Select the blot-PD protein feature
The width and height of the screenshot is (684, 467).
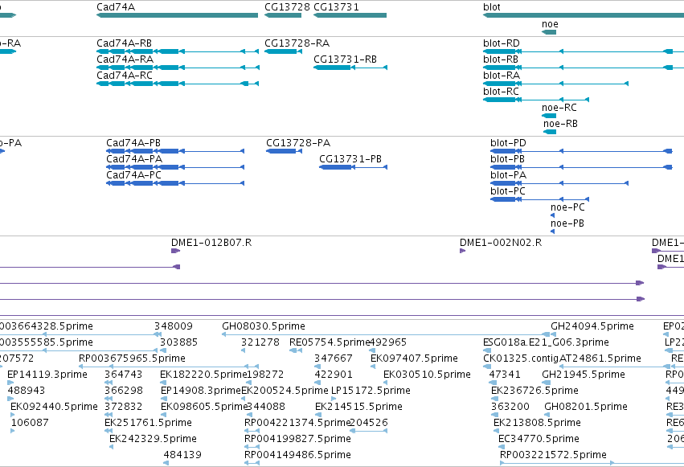[x=581, y=151]
